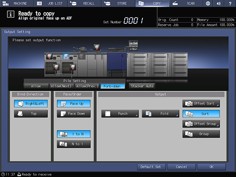Select the lower-right stacker tray icon
236x177 pixels.
coord(73,67)
